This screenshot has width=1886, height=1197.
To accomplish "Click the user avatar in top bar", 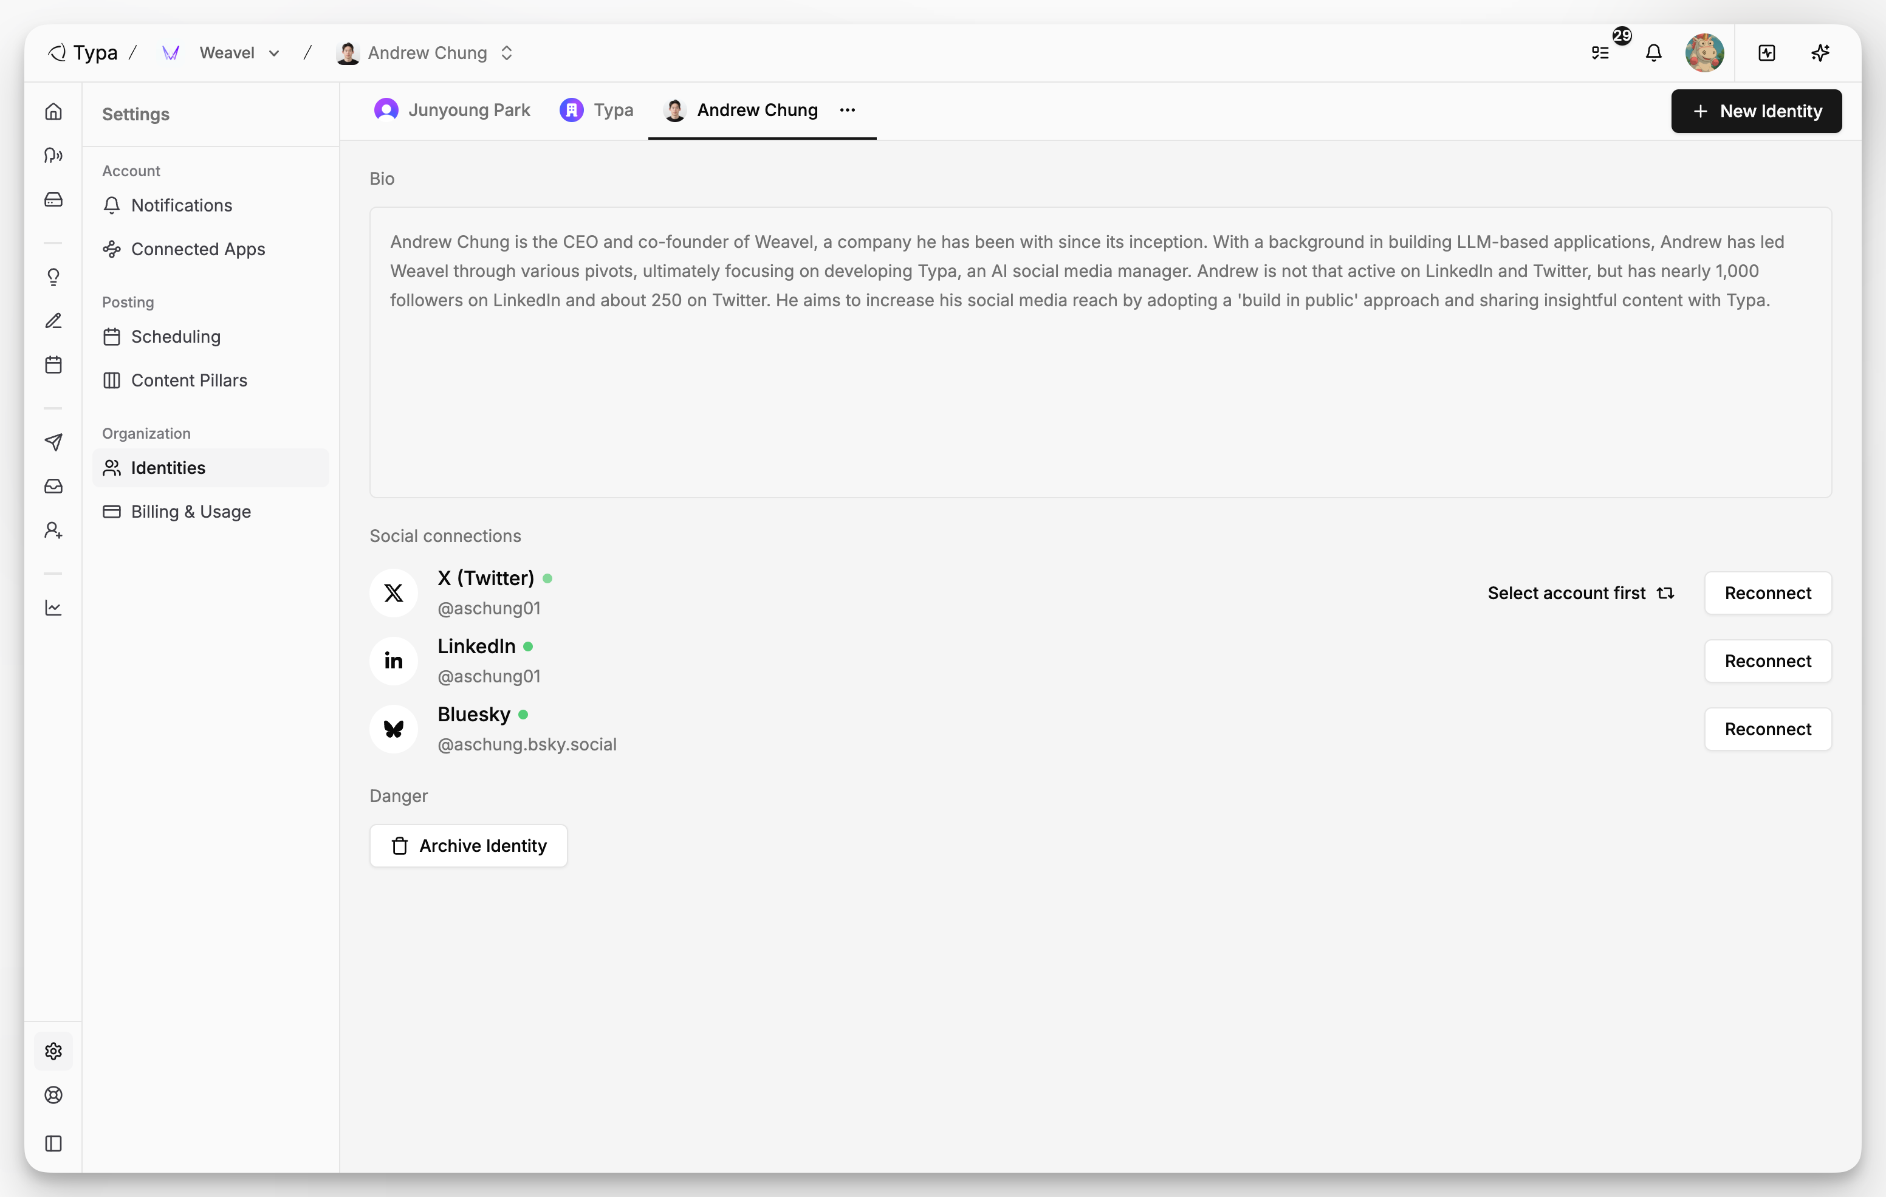I will (x=1704, y=52).
